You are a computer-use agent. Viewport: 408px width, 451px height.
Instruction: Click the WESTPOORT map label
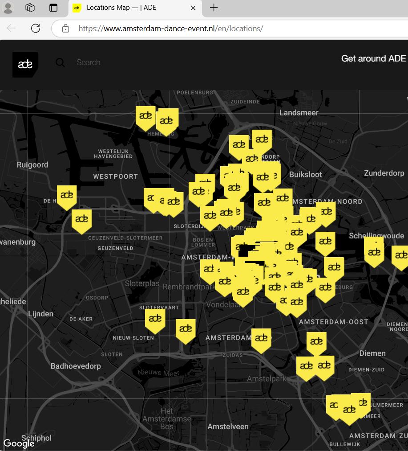[115, 176]
